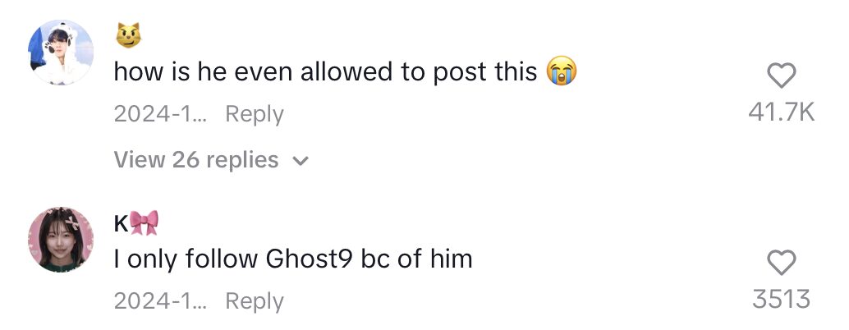Open the smirking cat emoji username

(128, 35)
